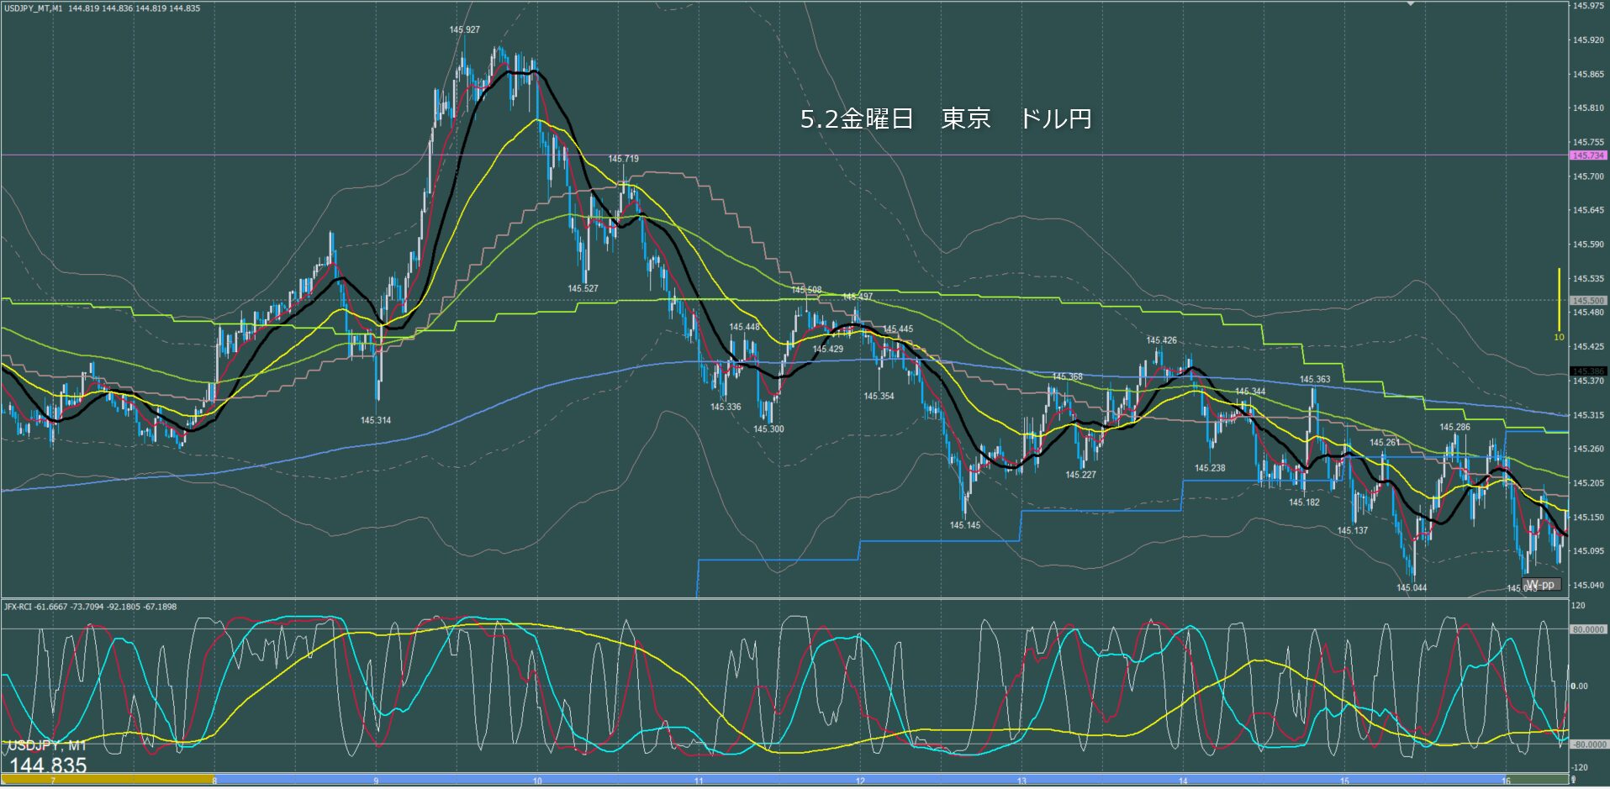The image size is (1610, 789).
Task: Select the 80.0000 RCI level label
Action: coord(1589,629)
